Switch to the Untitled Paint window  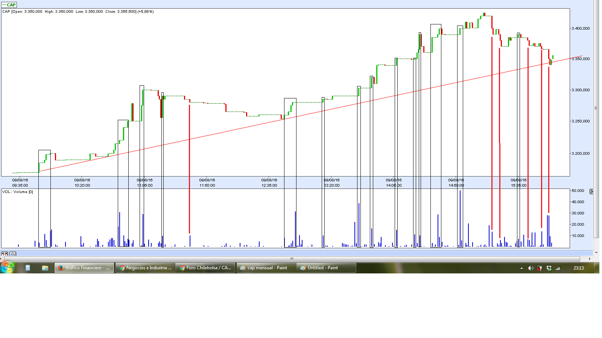tap(326, 268)
